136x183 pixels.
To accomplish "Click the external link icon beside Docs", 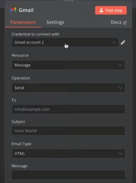I will click(125, 23).
